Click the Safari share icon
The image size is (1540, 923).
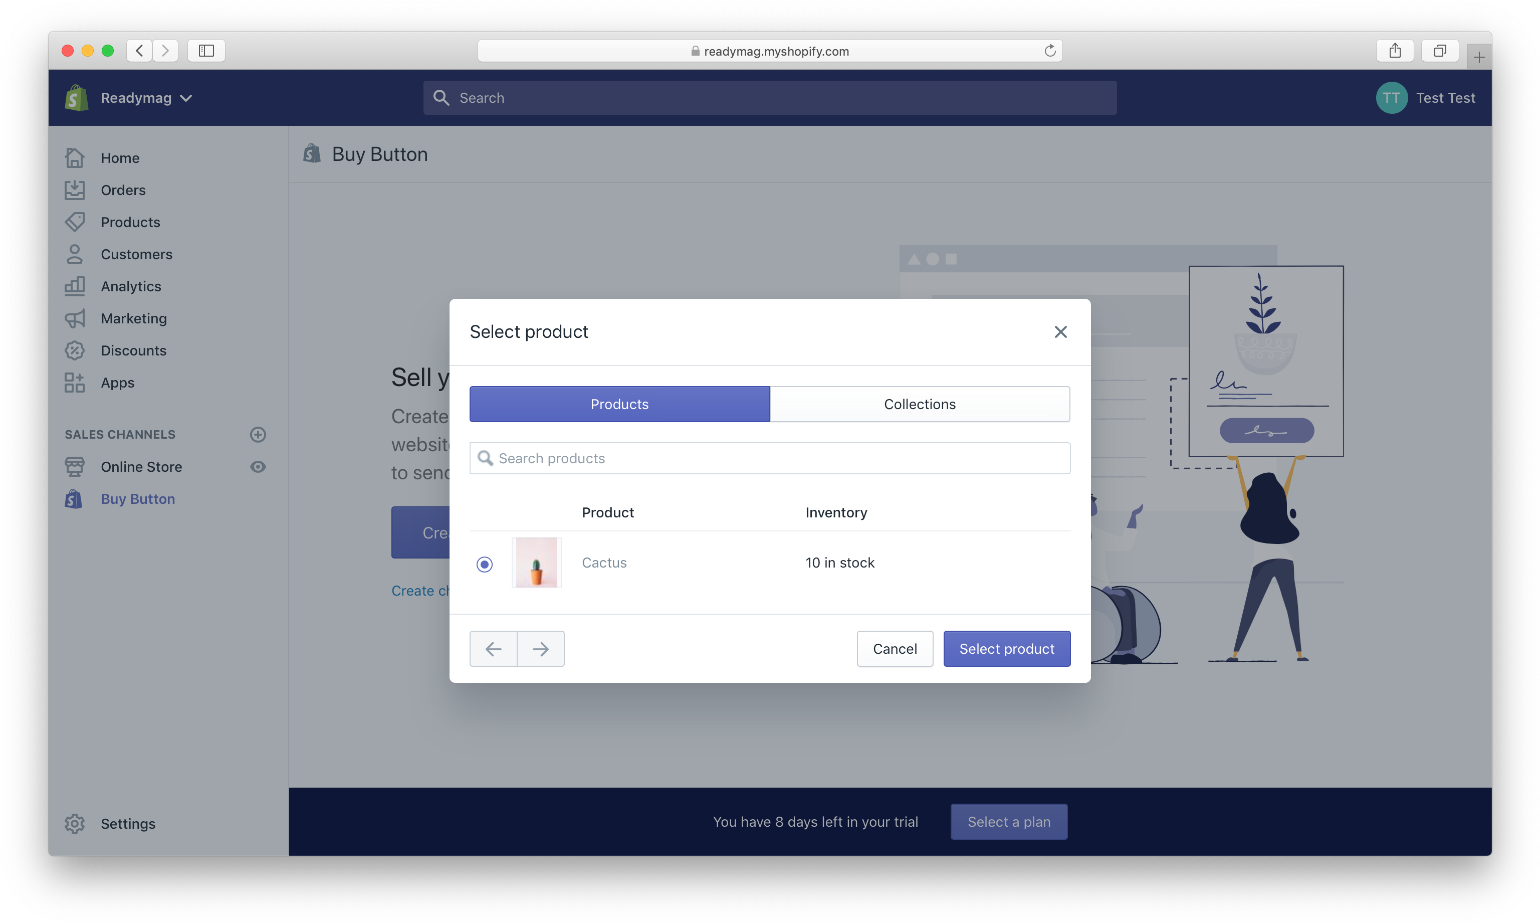point(1395,50)
